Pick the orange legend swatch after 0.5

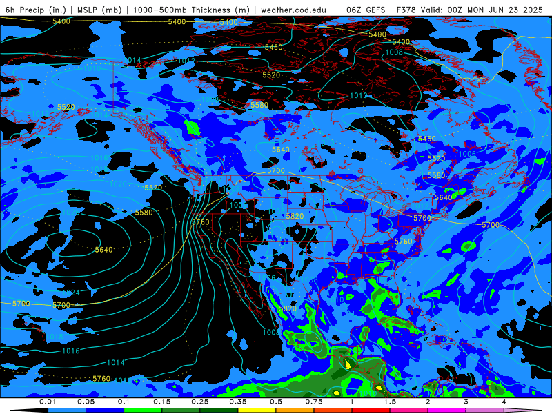[x=295, y=411]
